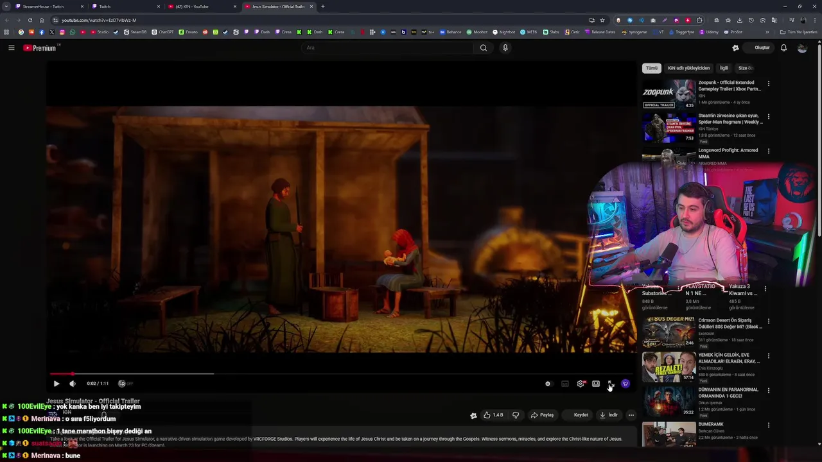
Task: Enter fullscreen with the expand icon
Action: [x=611, y=384]
